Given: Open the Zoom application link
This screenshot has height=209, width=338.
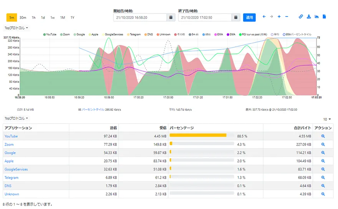Looking at the screenshot, I should (9, 144).
